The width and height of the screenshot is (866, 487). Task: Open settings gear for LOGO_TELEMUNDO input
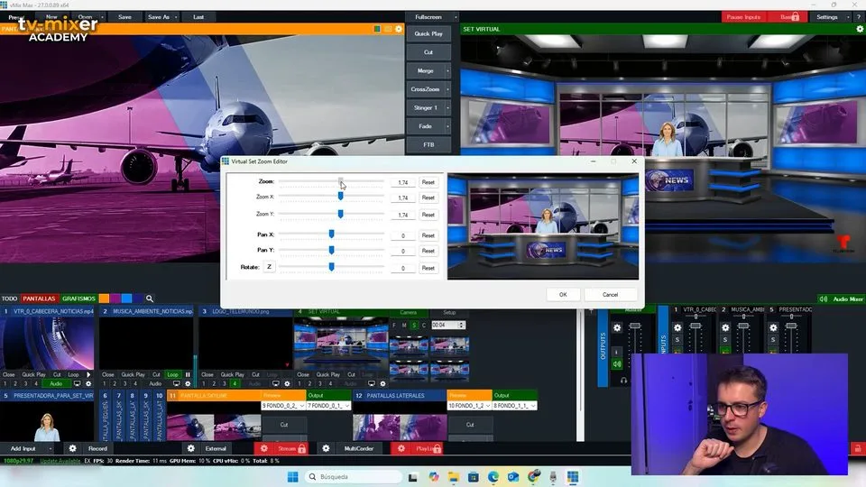(x=287, y=384)
